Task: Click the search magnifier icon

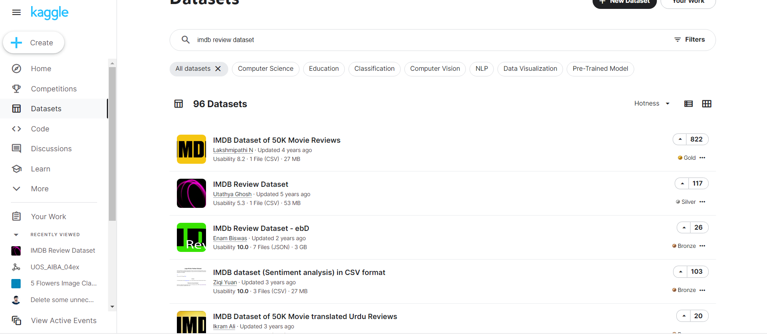Action: 185,40
